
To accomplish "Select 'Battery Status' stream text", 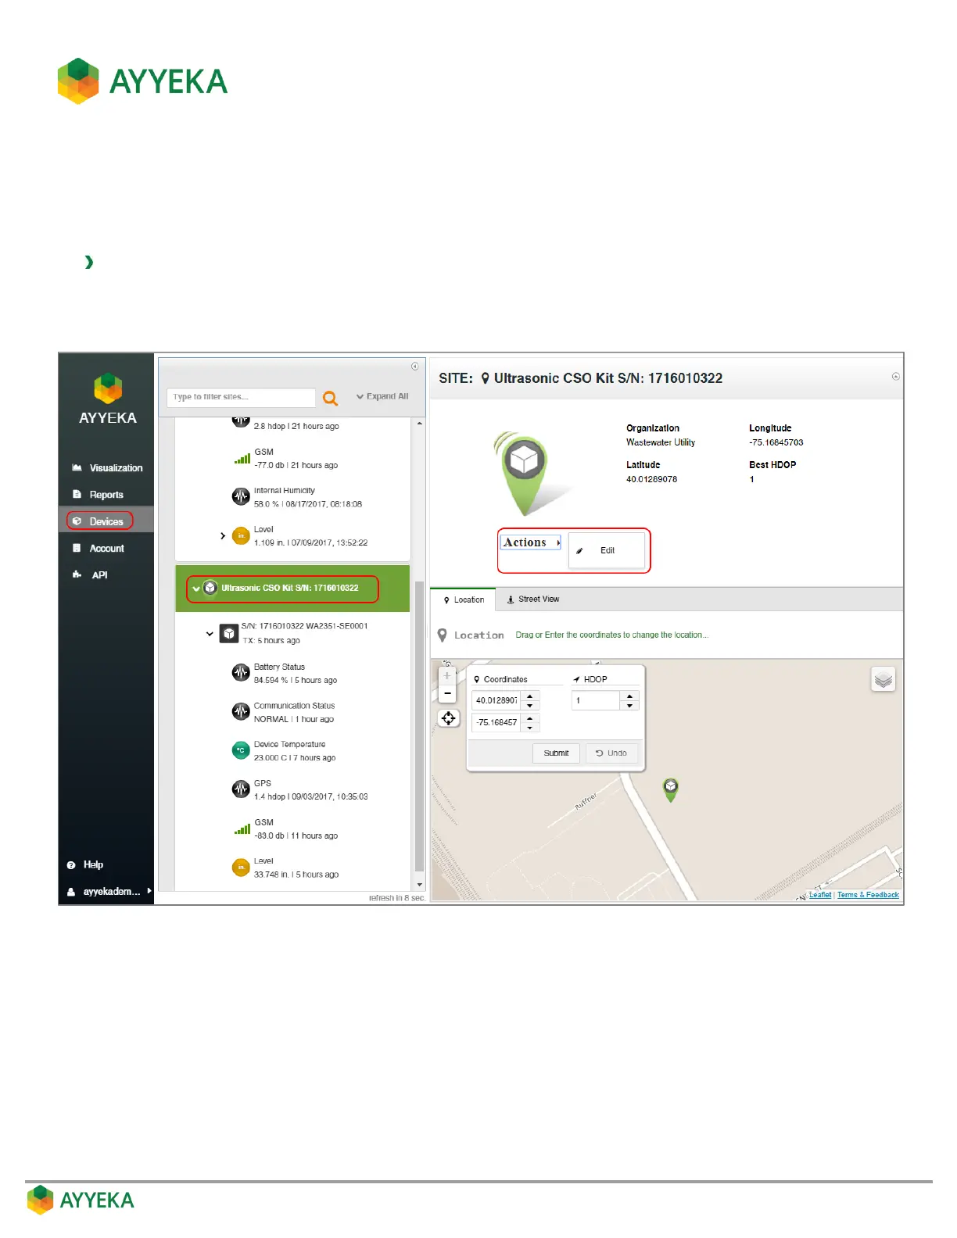I will tap(279, 667).
